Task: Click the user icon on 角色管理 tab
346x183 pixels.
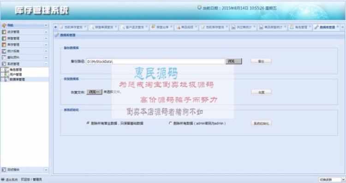Action: pyautogui.click(x=292, y=27)
